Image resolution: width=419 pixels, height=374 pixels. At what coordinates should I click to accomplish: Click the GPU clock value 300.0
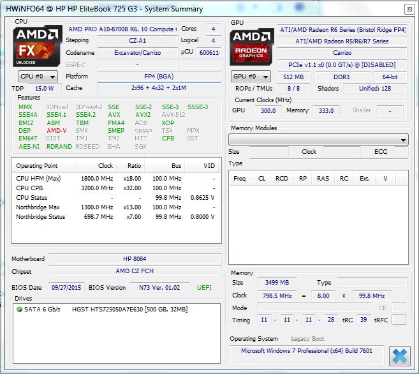click(x=268, y=110)
